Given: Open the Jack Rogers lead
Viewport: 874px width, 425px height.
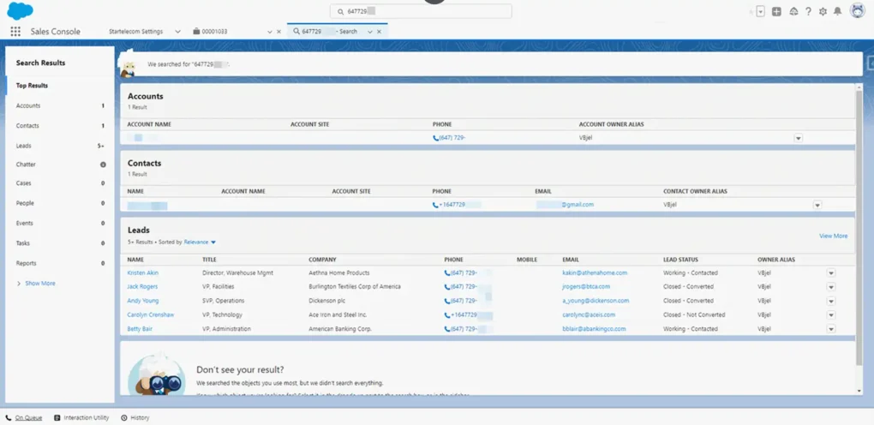Looking at the screenshot, I should pyautogui.click(x=142, y=287).
